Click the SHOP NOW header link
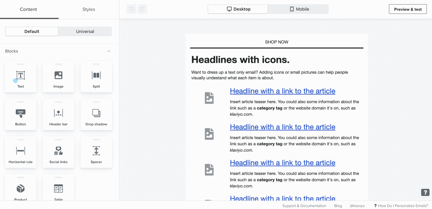Screen dimensions: 432x209 coord(277,42)
